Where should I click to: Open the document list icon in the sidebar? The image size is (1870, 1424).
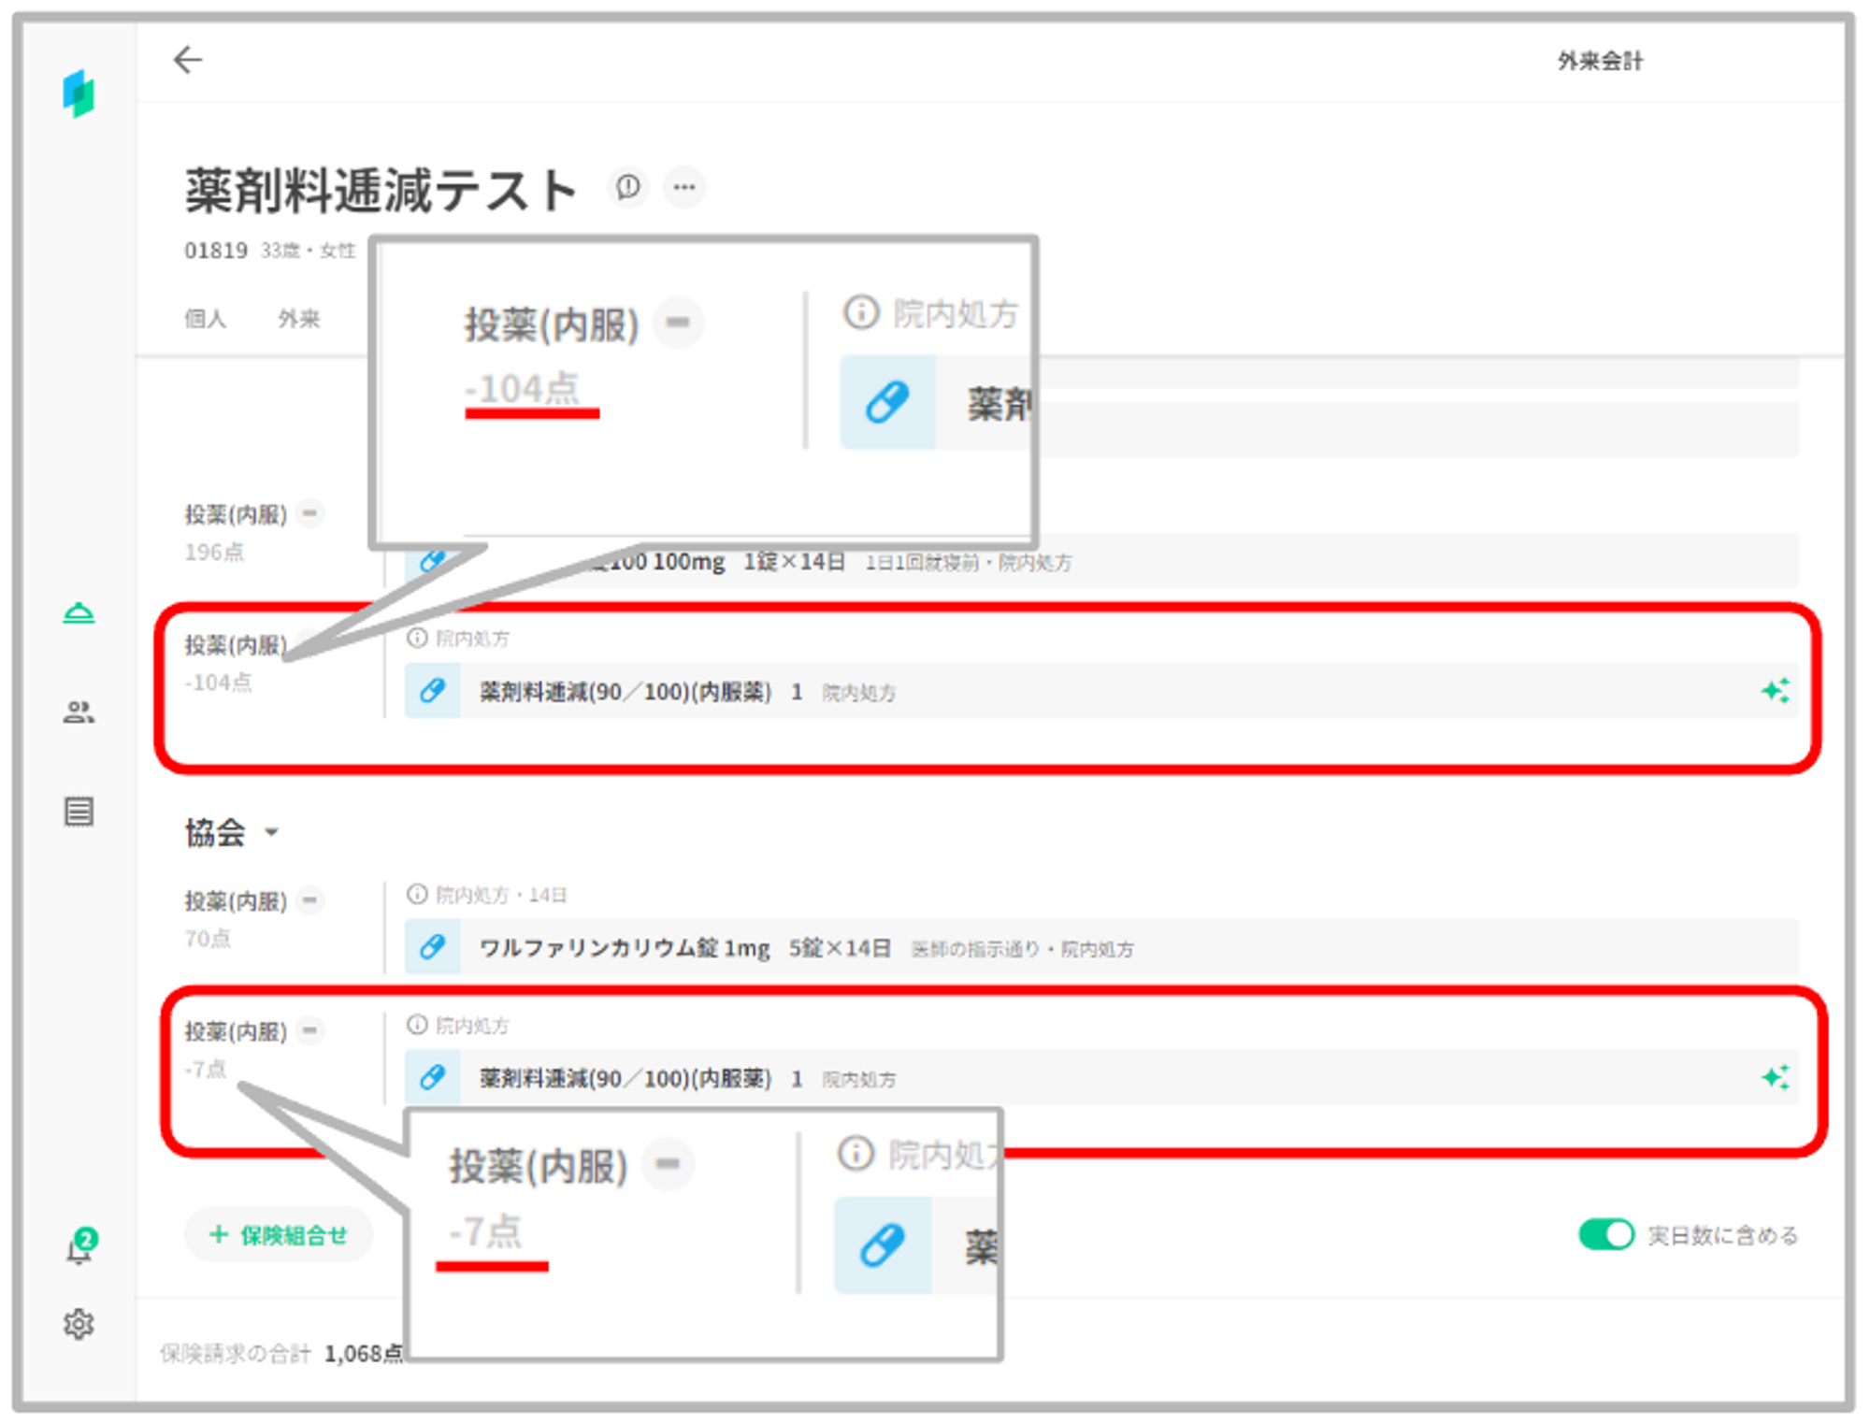pos(79,812)
